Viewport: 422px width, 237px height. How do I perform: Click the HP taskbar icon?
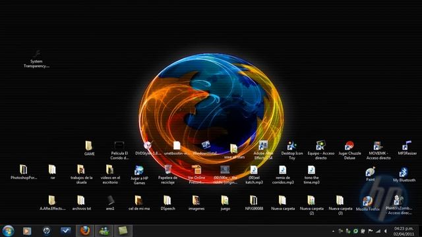(47, 231)
